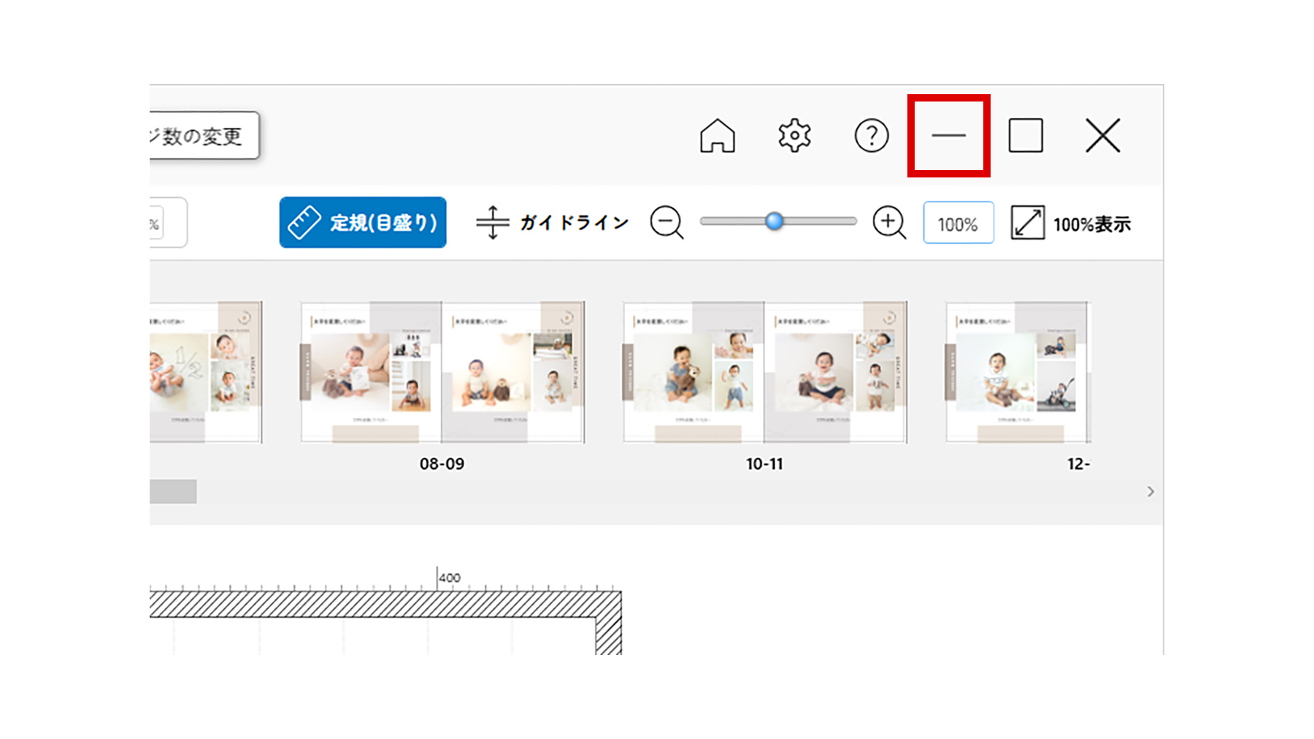
Task: Click the right arrow of thumbnail scrollbar
Action: click(x=1150, y=491)
